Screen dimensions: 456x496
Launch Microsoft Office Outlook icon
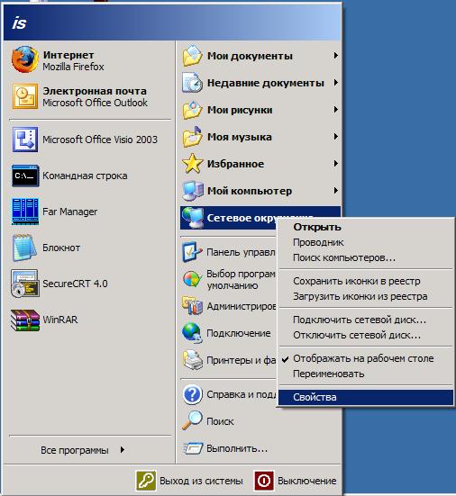coord(25,96)
